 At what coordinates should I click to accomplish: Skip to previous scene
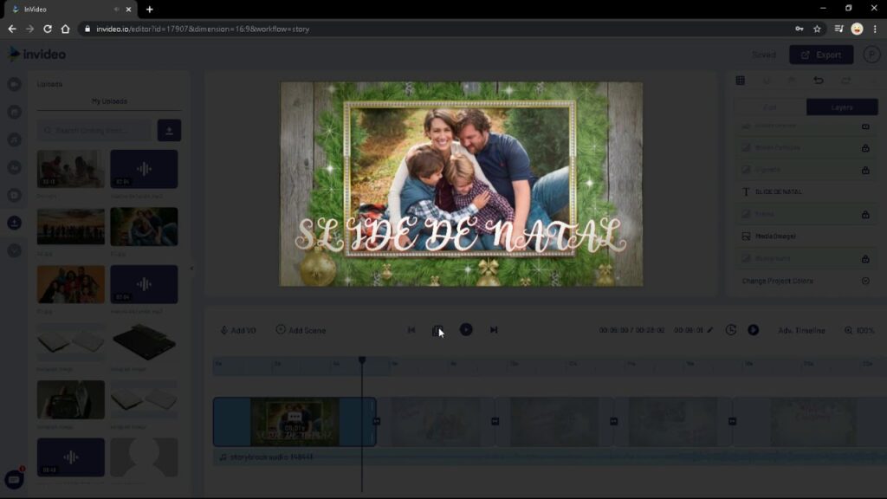[x=411, y=330]
